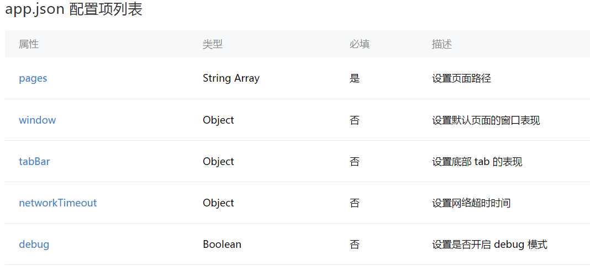Click the 设置默认页面的窗口表现 description
The height and width of the screenshot is (276, 590).
click(486, 120)
